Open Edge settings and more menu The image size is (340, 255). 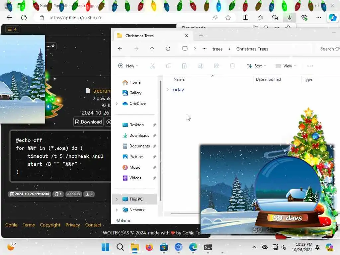318,18
